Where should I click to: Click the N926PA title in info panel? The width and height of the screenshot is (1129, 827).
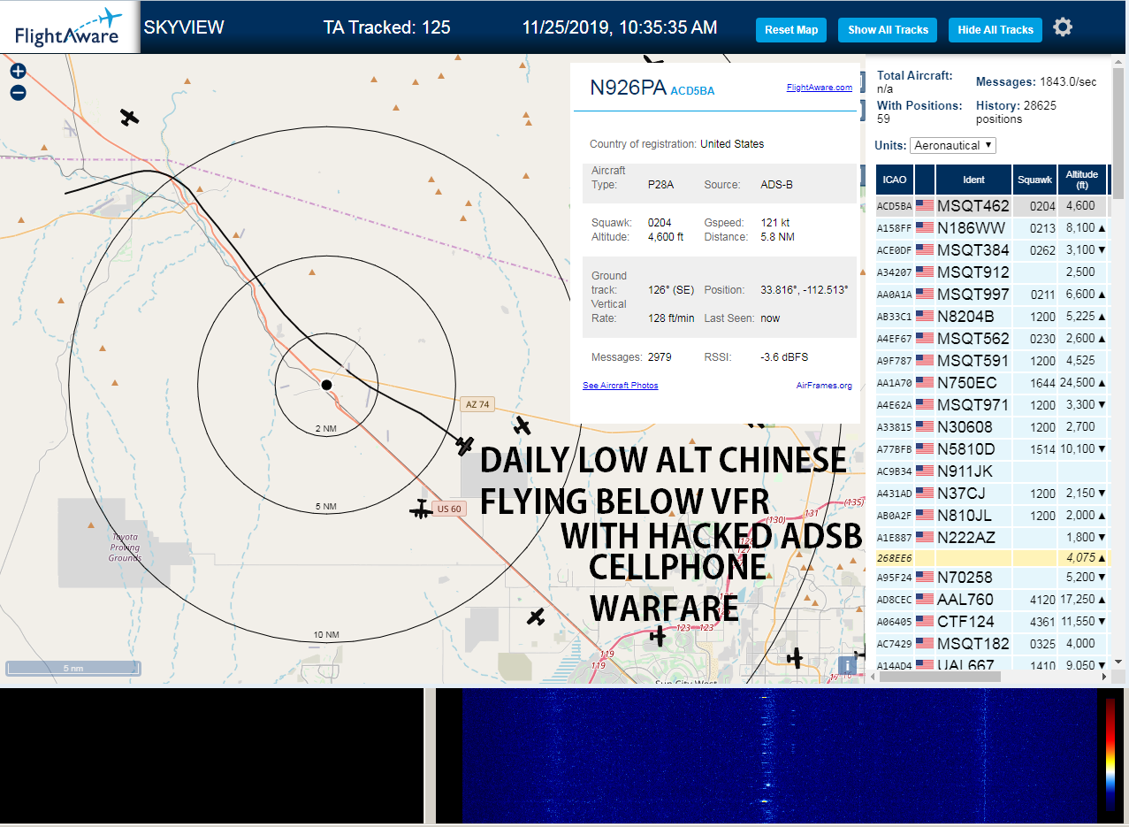tap(628, 87)
